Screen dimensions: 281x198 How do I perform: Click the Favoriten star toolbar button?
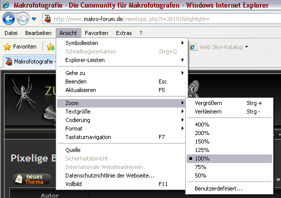[20, 47]
